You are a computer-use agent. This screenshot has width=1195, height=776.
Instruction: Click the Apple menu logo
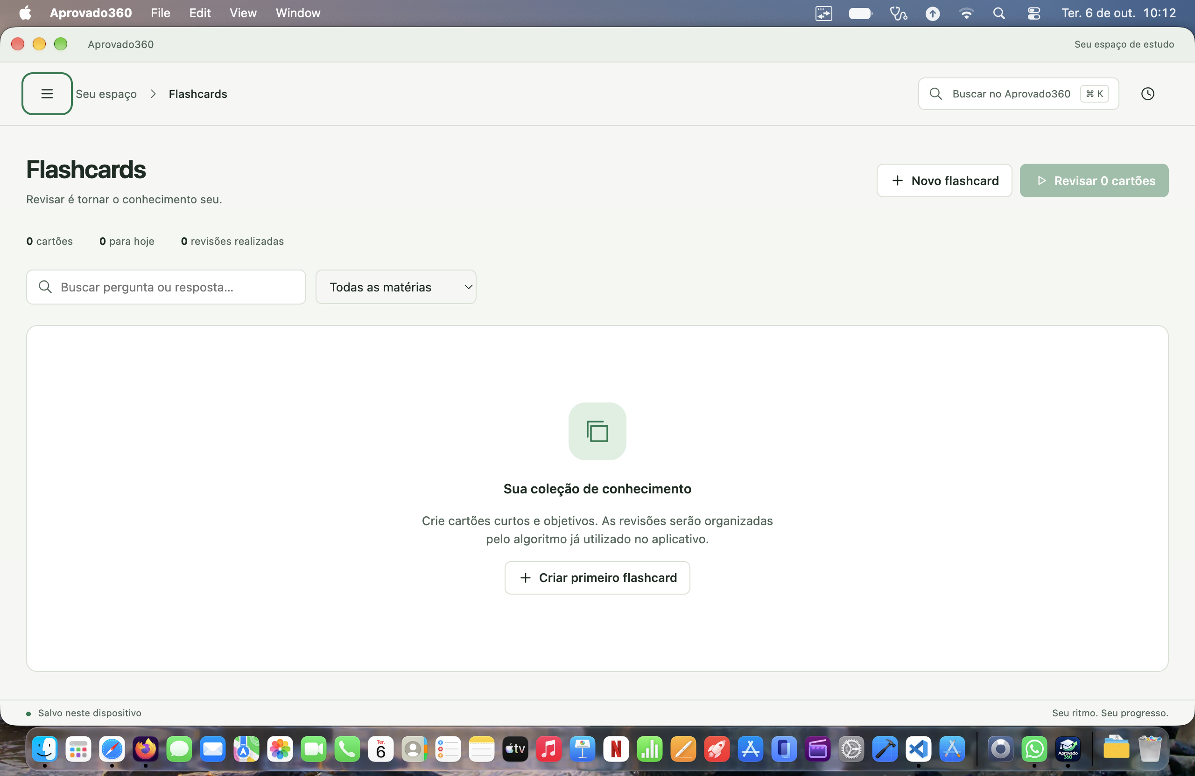25,13
